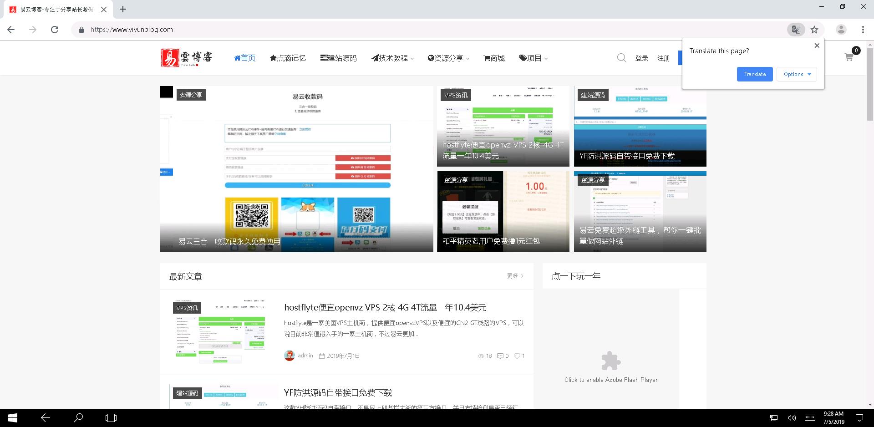Click the views eye icon showing 18
Screen dimensions: 874x427
pos(481,356)
